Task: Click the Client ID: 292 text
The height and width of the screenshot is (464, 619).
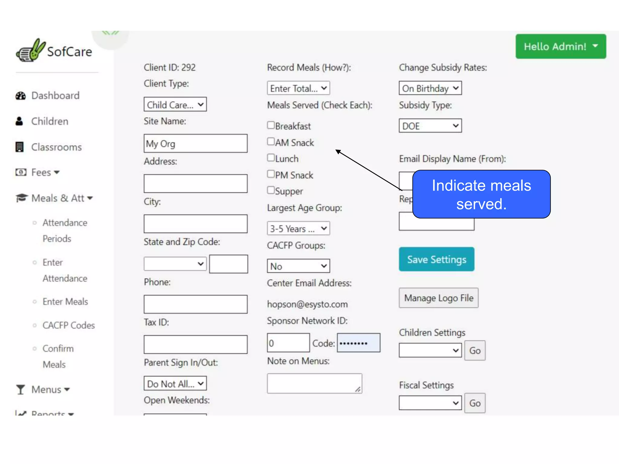Action: click(x=170, y=67)
